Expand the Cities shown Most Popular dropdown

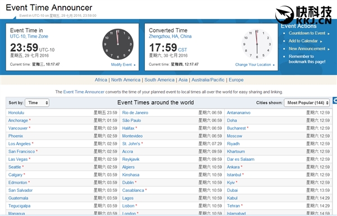(x=307, y=103)
